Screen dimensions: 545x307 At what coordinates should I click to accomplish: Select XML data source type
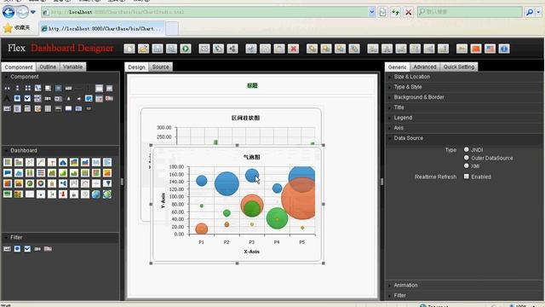pos(467,165)
